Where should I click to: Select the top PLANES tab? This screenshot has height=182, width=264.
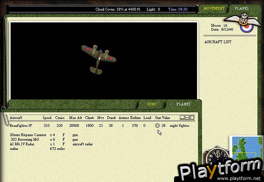click(x=242, y=8)
